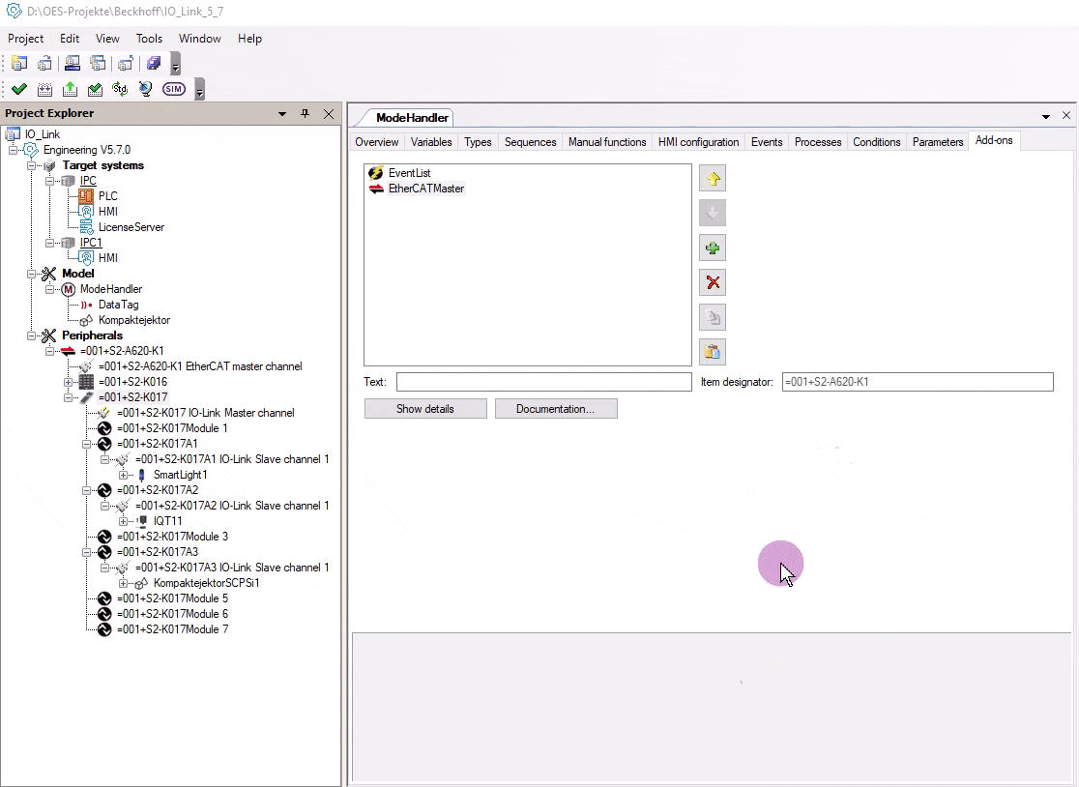Click the red X delete button
This screenshot has height=787, width=1079.
tap(713, 282)
